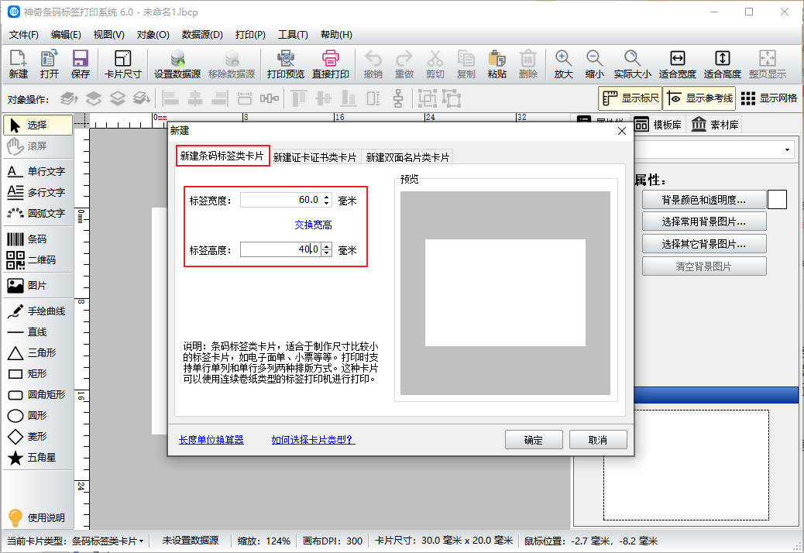
Task: Open the 数据源(D) menu
Action: coord(202,35)
